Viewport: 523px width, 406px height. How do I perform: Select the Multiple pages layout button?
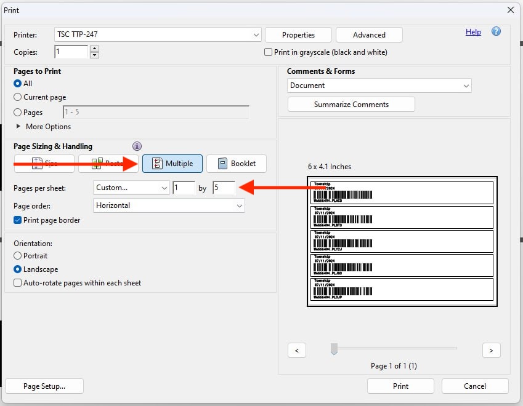(172, 164)
